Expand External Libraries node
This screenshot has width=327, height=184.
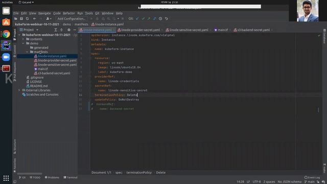19,90
